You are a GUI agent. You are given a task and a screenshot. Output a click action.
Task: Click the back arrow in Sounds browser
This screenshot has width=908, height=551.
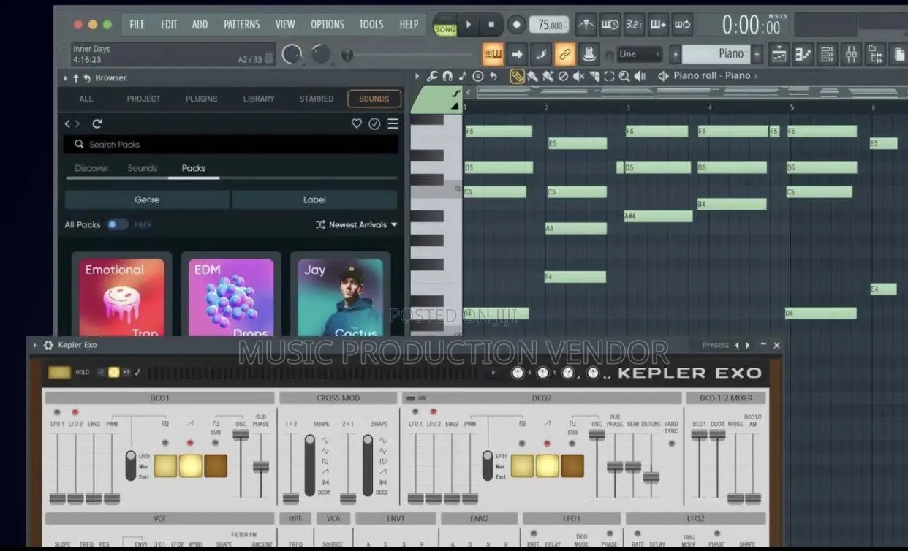(x=67, y=123)
